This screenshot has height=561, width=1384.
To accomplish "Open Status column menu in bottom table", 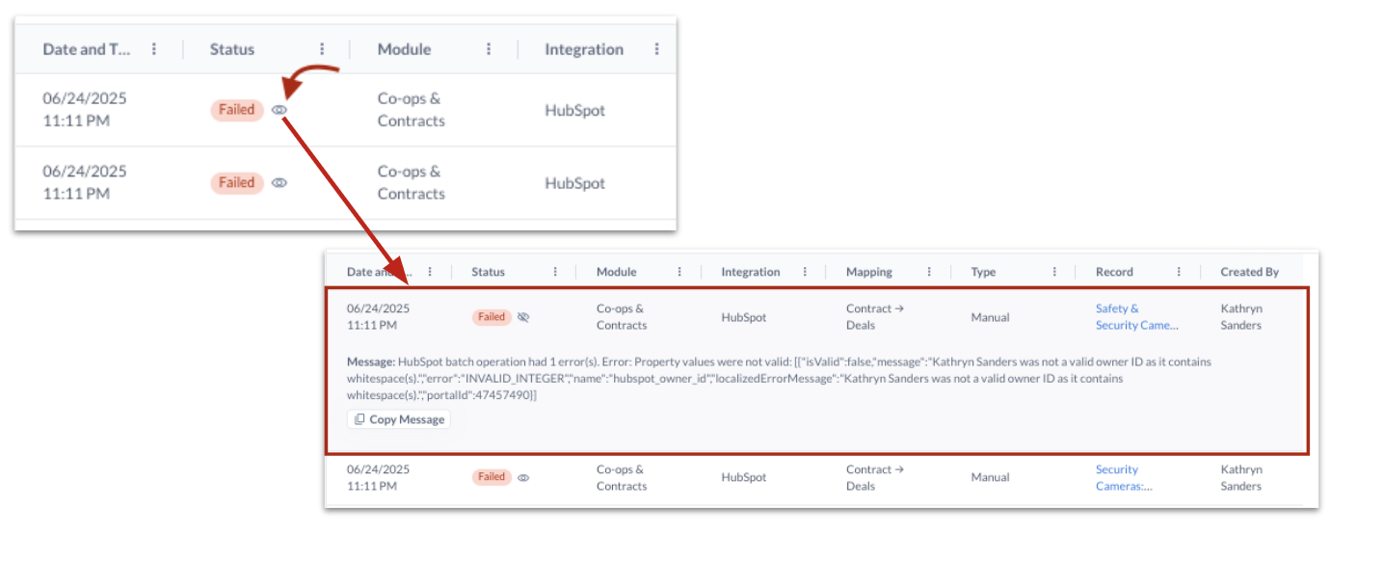I will coord(555,272).
